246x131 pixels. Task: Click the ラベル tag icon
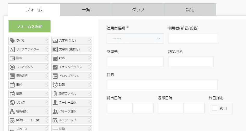(x=12, y=41)
